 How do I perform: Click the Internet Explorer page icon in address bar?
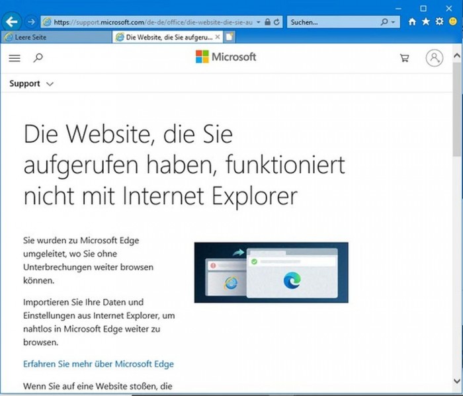[47, 22]
